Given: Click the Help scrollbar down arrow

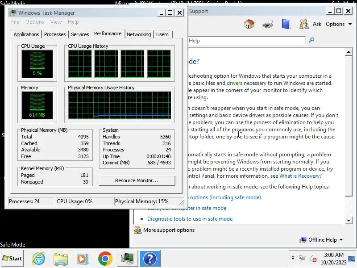Looking at the screenshot, I should point(349,220).
